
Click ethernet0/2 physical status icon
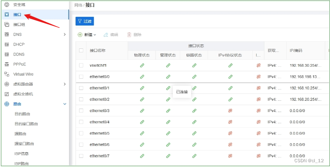[142, 100]
